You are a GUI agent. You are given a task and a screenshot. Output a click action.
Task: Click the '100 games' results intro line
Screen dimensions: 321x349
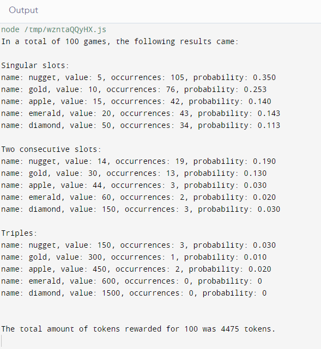[120, 41]
